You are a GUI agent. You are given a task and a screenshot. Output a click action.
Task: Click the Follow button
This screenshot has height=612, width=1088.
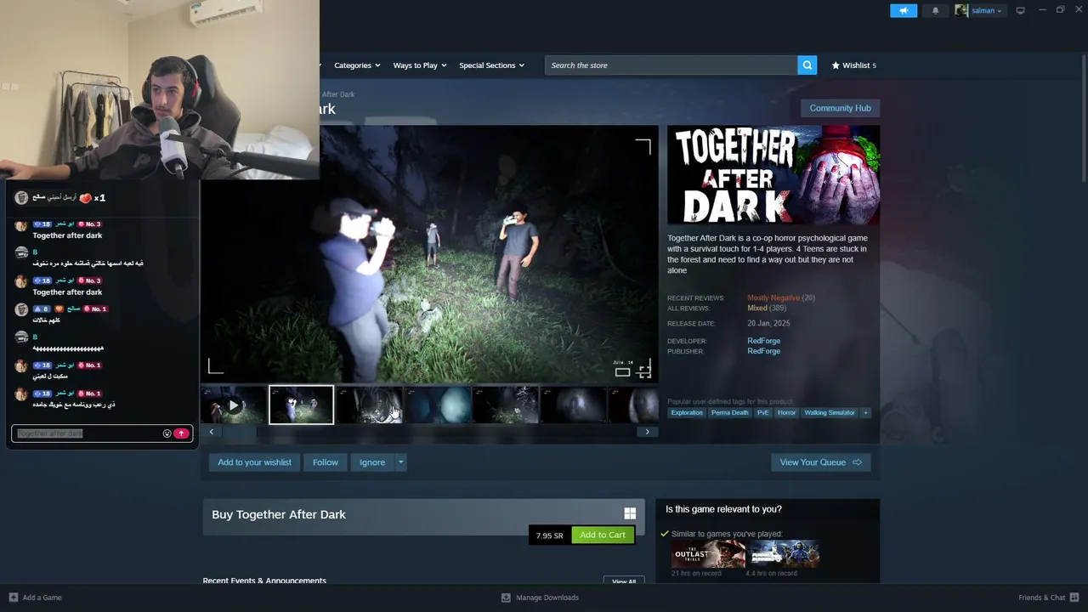(x=326, y=462)
